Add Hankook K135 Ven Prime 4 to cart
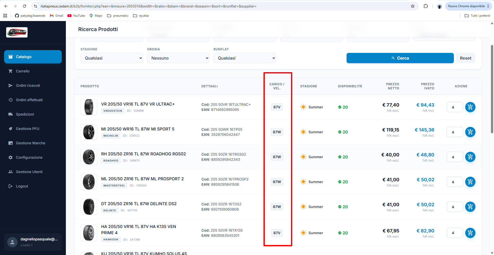This screenshot has width=494, height=255. (470, 233)
